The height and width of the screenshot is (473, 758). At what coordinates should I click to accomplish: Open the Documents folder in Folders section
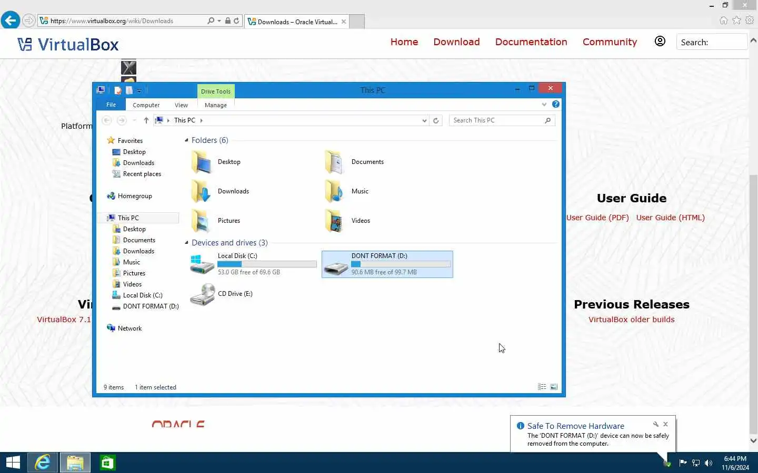335,162
